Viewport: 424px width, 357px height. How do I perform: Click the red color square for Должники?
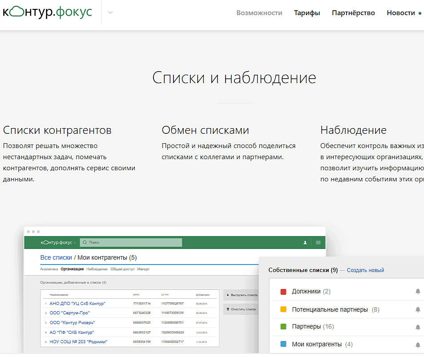pos(283,292)
